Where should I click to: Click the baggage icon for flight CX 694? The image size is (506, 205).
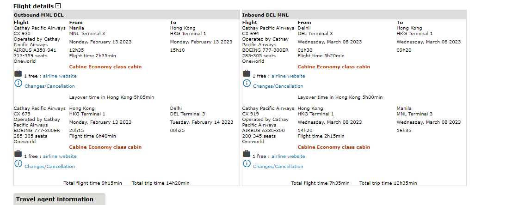(247, 74)
